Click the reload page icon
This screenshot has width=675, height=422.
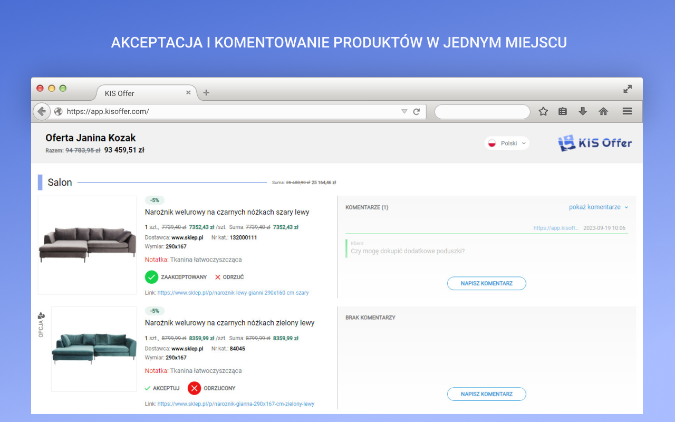tap(417, 111)
